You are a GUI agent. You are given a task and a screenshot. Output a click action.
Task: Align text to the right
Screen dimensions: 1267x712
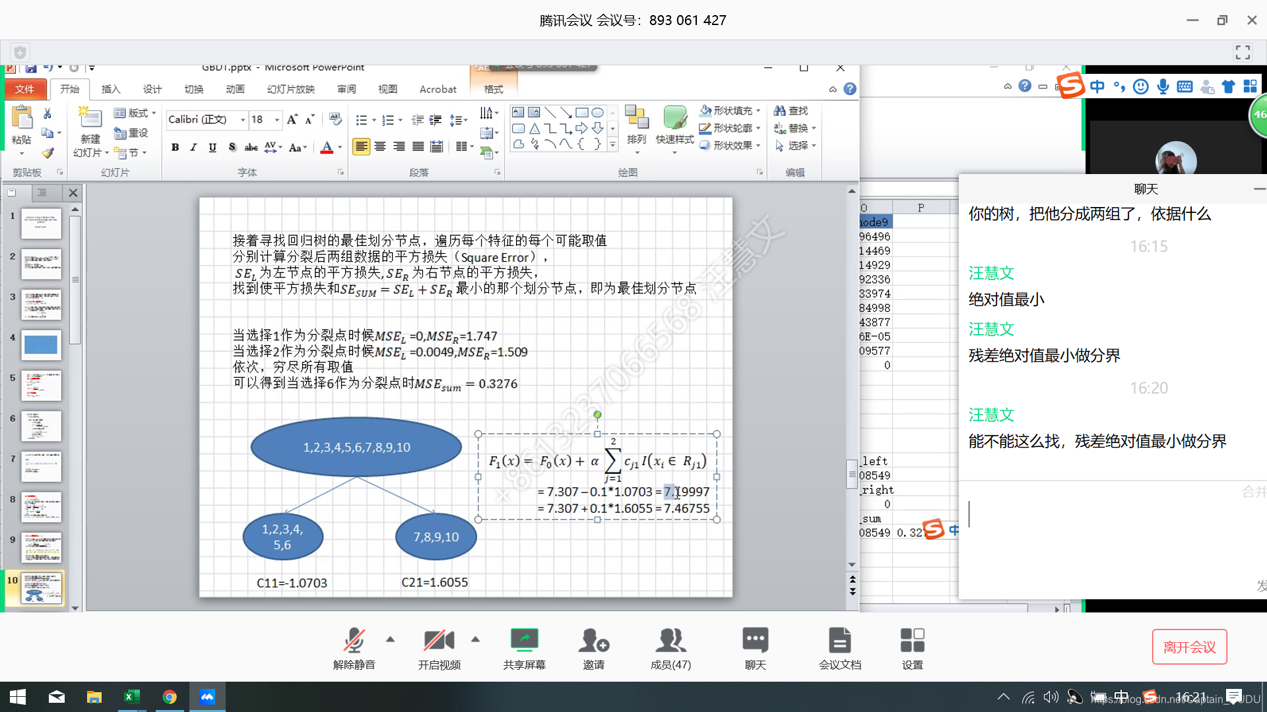(x=399, y=146)
